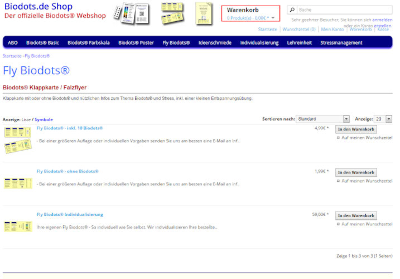The height and width of the screenshot is (279, 400).
Task: Click Fly Biodots breadcrumb link
Action: click(37, 56)
